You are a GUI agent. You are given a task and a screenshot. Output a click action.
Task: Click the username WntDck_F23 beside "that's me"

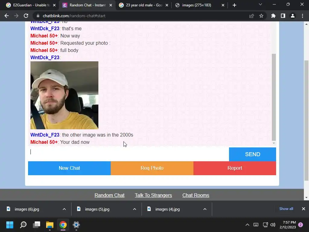pos(45,28)
